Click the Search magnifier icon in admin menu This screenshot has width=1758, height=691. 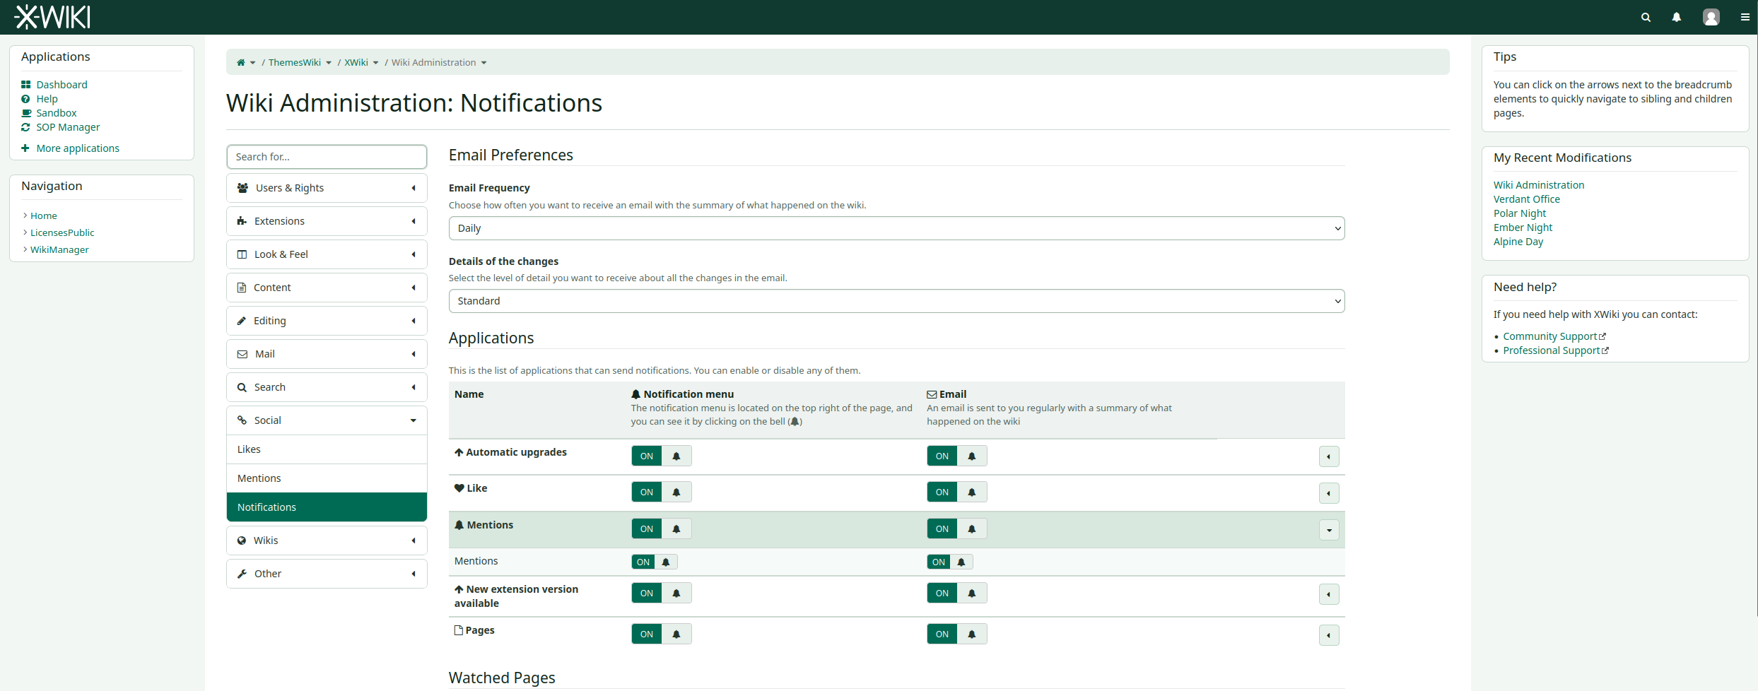pos(242,387)
